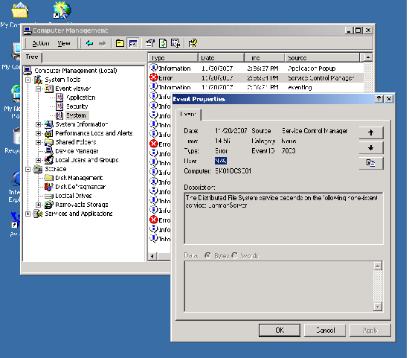Click the Information icon on Application Popup row
The image size is (409, 358).
[154, 68]
